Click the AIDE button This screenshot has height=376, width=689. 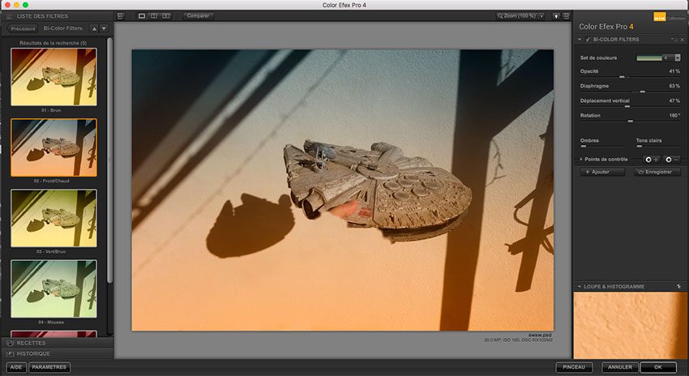click(16, 367)
